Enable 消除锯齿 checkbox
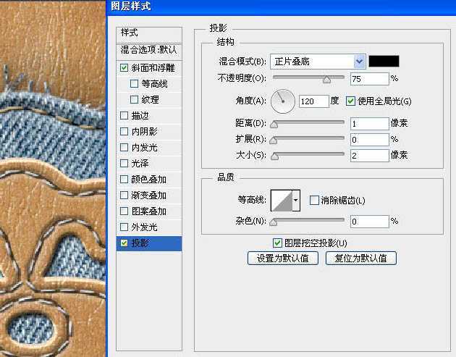Viewport: 456px width, 357px height. click(x=314, y=200)
